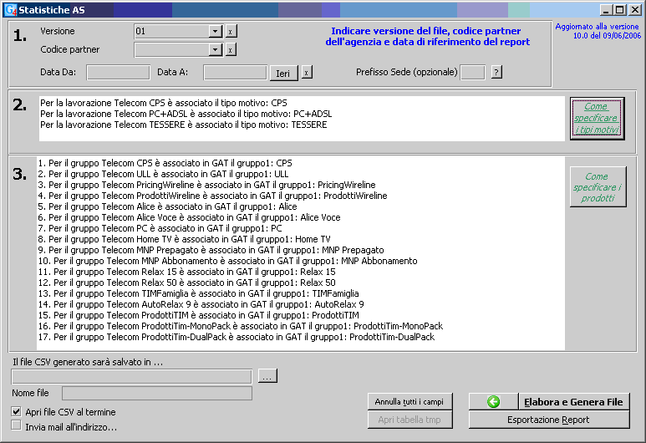Select the Prefisso Sede input box
The width and height of the screenshot is (646, 443).
point(472,73)
